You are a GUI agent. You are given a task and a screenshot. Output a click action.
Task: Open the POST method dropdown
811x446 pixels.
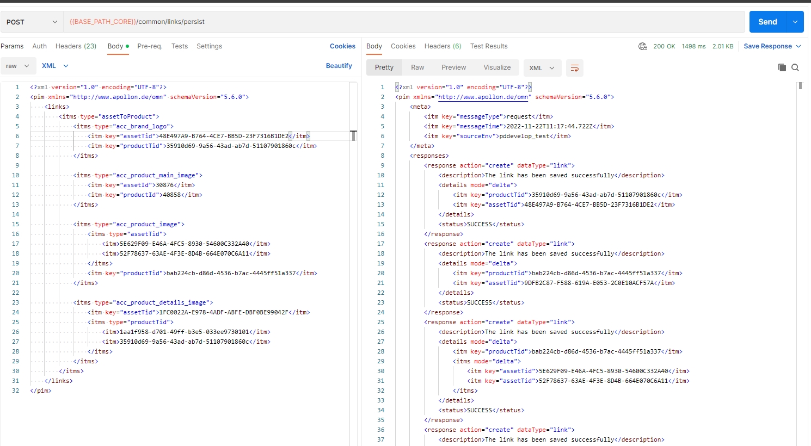[x=32, y=22]
